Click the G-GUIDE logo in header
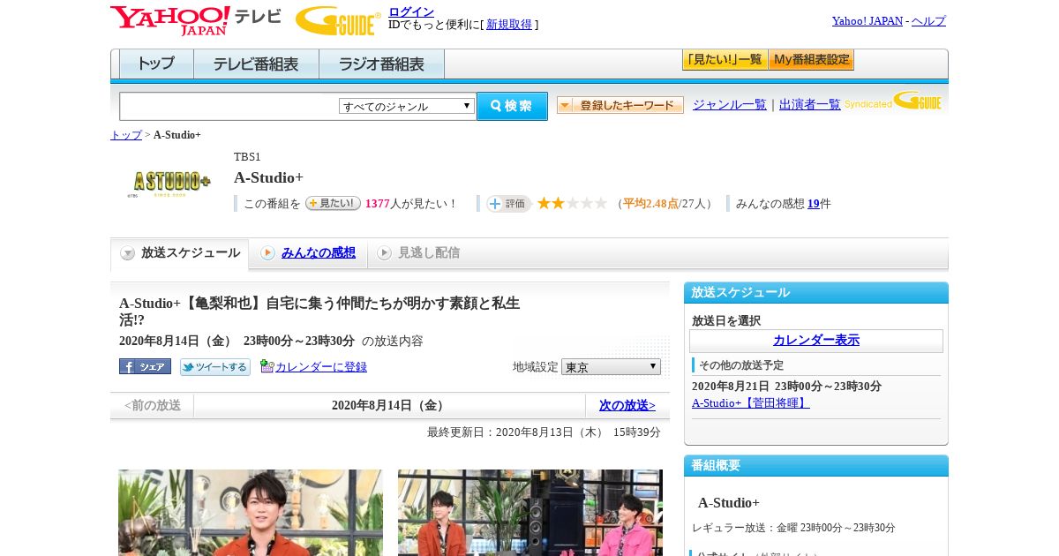This screenshot has width=1059, height=556. coord(338,20)
